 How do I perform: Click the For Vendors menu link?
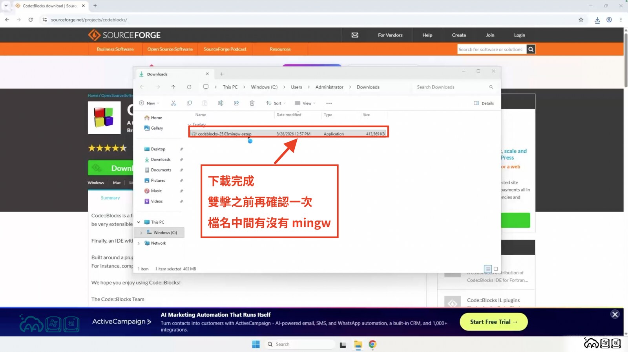coord(390,35)
